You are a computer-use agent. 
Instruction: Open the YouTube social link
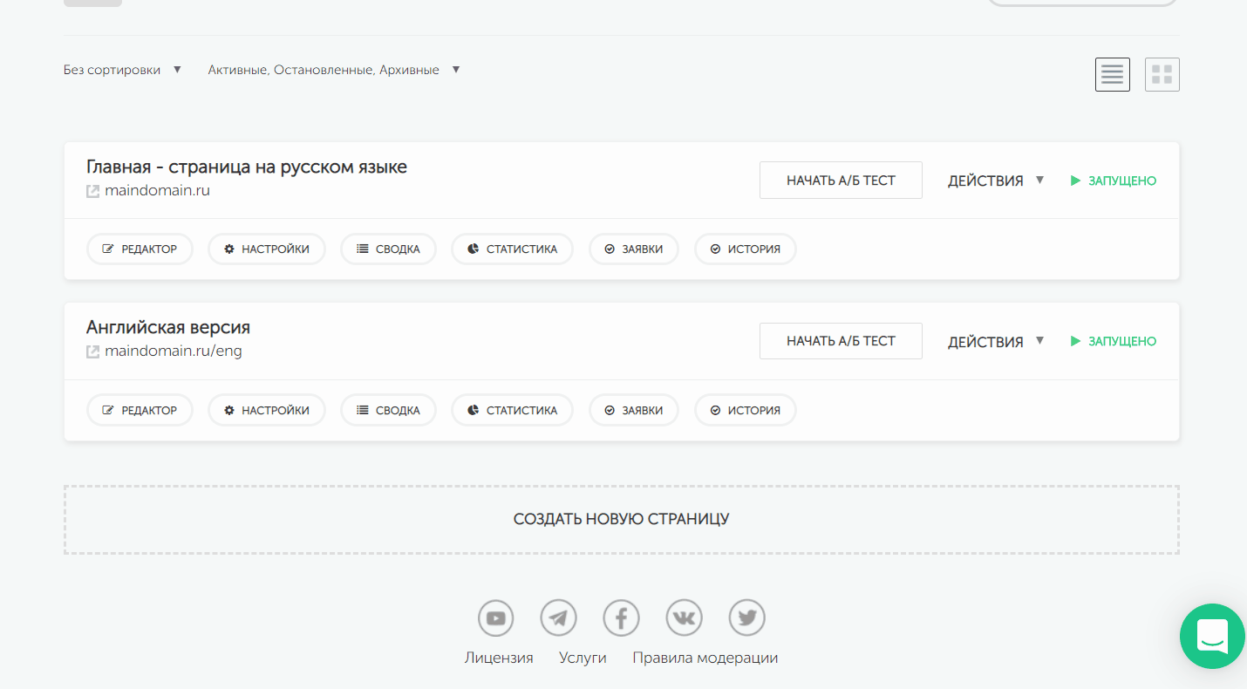[x=496, y=618]
